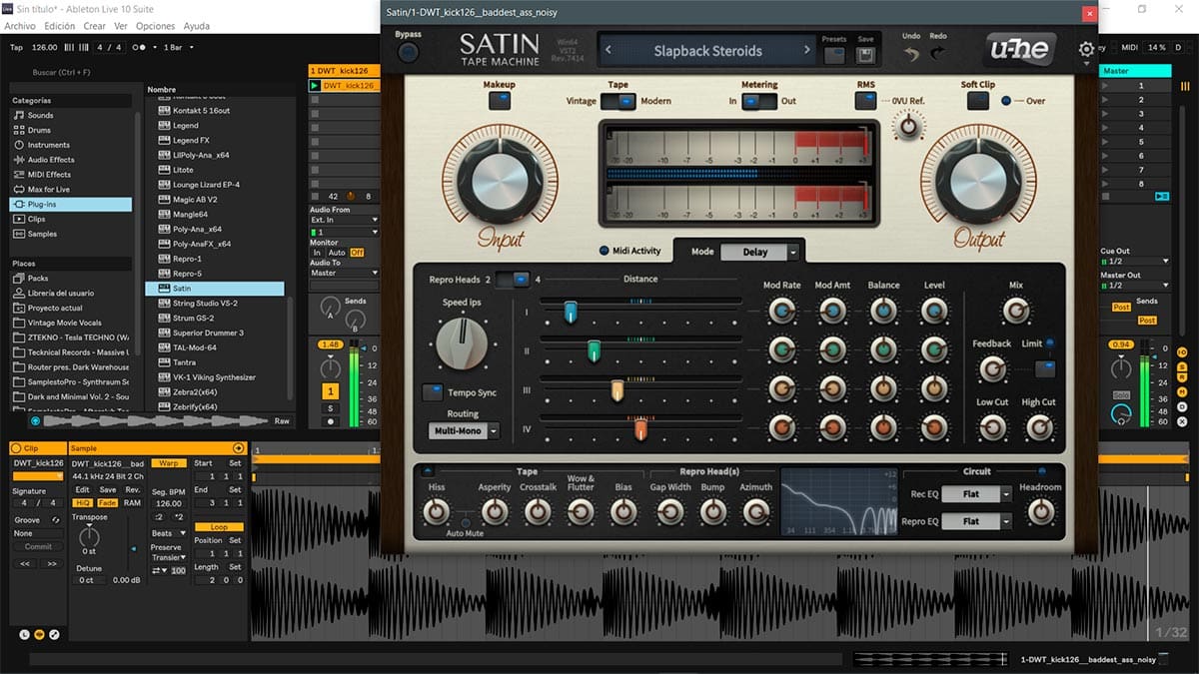Click the Bias knob
This screenshot has width=1199, height=674.
click(623, 511)
